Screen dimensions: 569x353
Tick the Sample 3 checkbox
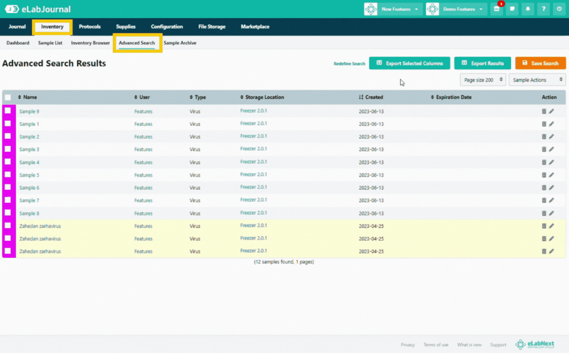[8, 149]
